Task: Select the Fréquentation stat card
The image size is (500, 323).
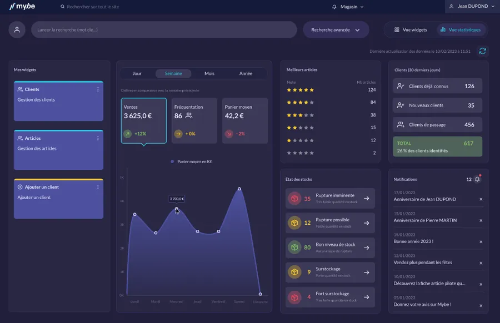Action: point(194,120)
